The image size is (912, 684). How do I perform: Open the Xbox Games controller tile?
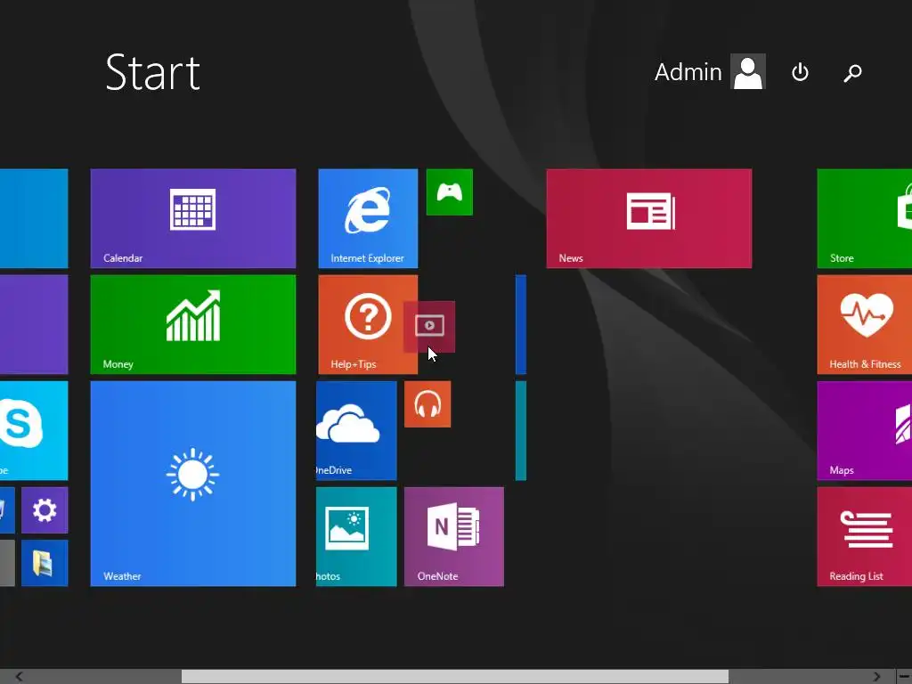pyautogui.click(x=450, y=192)
